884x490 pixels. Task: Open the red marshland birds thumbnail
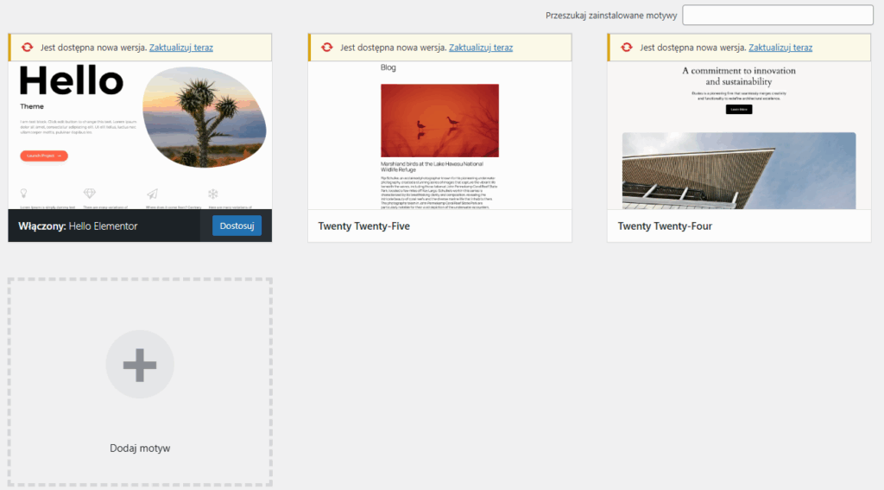[x=439, y=120]
